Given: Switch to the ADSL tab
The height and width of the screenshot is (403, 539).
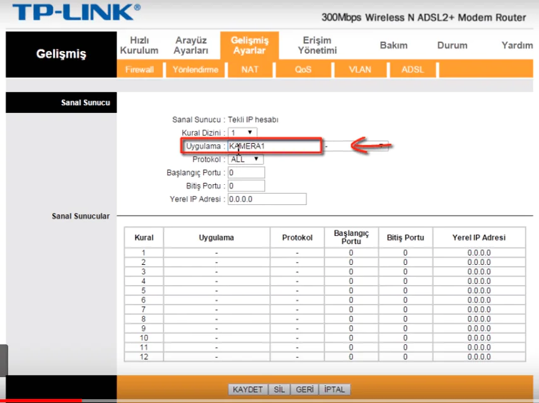Looking at the screenshot, I should [x=412, y=70].
